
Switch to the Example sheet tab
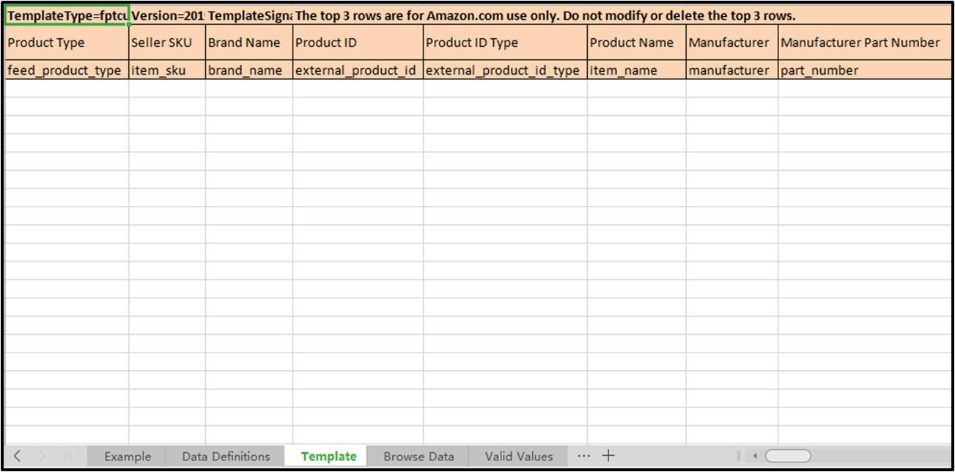[x=127, y=456]
